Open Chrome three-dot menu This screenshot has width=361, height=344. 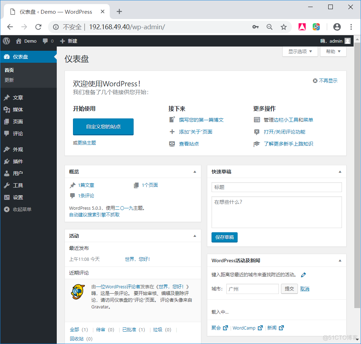click(351, 27)
